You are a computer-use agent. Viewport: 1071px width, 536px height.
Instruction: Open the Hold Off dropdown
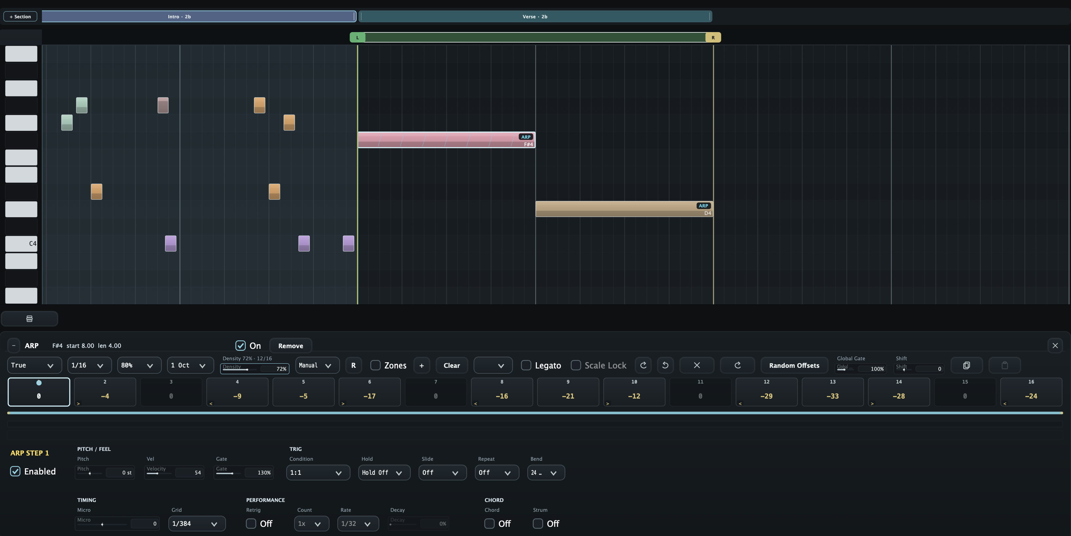[x=384, y=473]
